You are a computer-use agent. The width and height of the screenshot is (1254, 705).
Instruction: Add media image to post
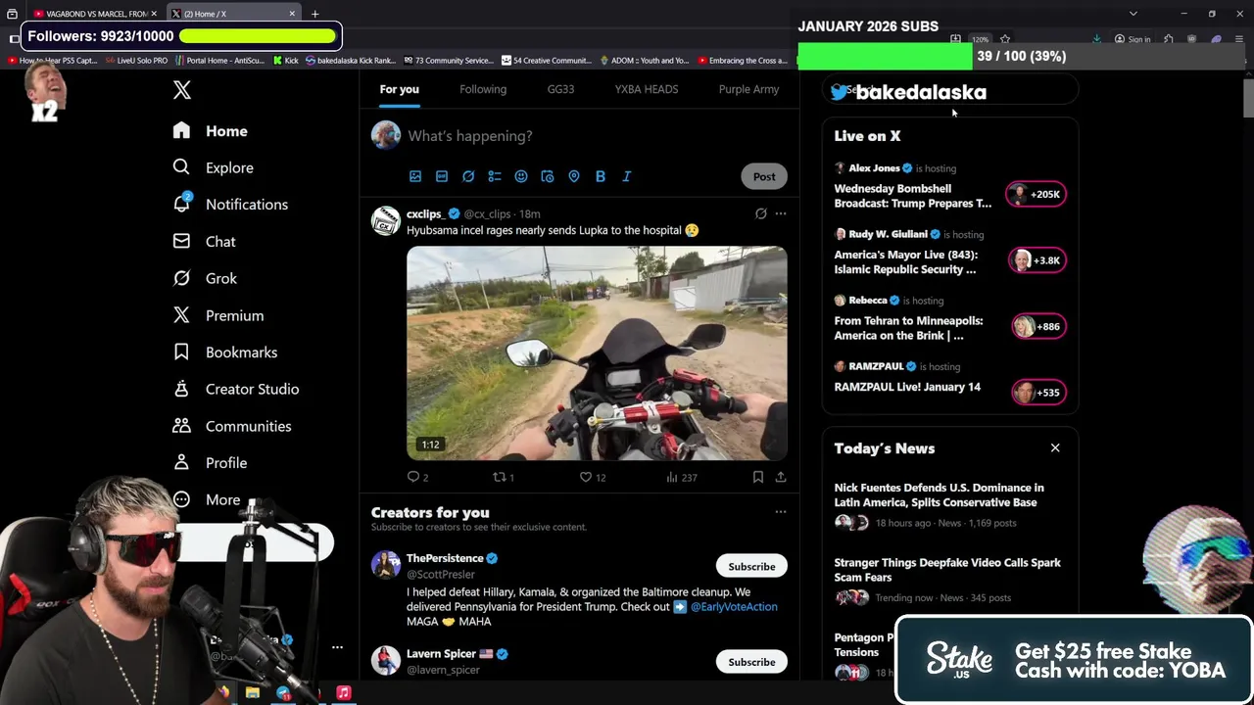point(415,176)
